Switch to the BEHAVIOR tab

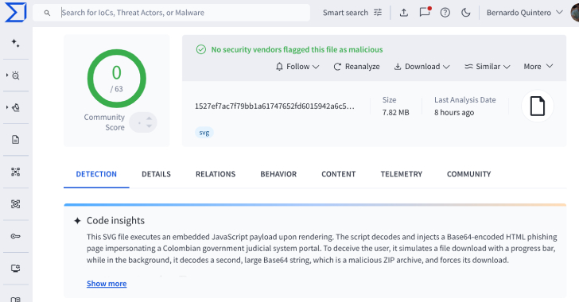278,174
